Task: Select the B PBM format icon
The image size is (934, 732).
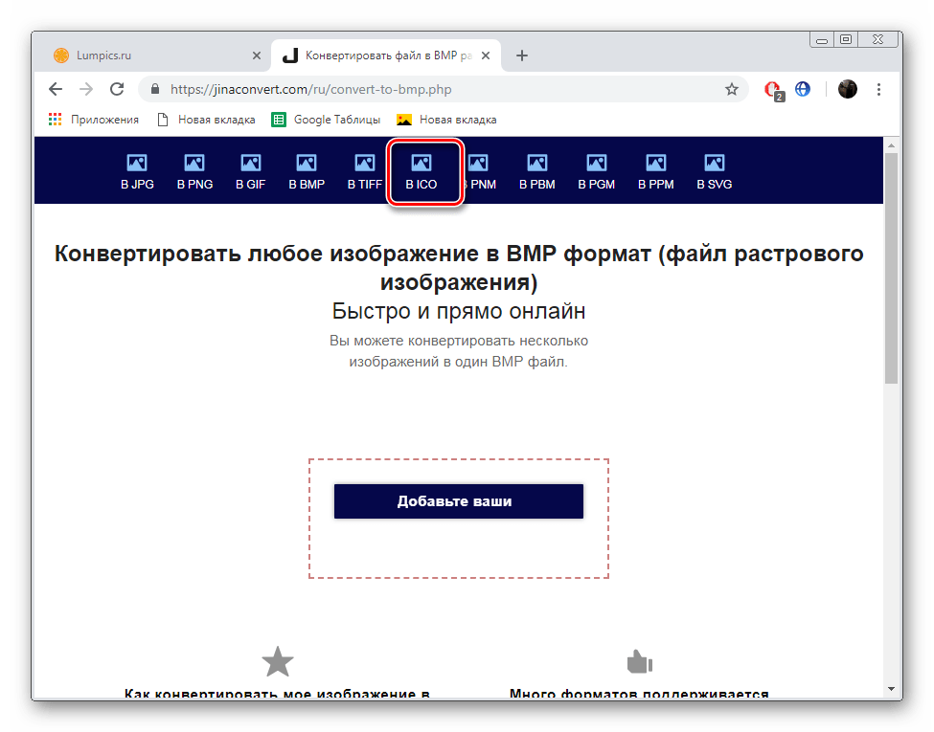Action: pyautogui.click(x=536, y=172)
